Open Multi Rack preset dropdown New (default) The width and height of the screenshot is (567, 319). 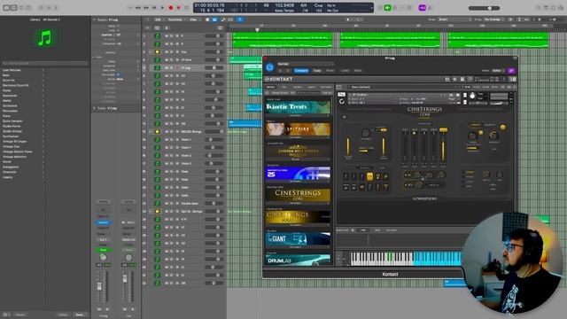[405, 87]
